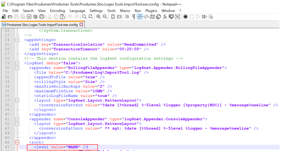
Task: Collapse the appSettings block at line 24
Action: [x=17, y=40]
